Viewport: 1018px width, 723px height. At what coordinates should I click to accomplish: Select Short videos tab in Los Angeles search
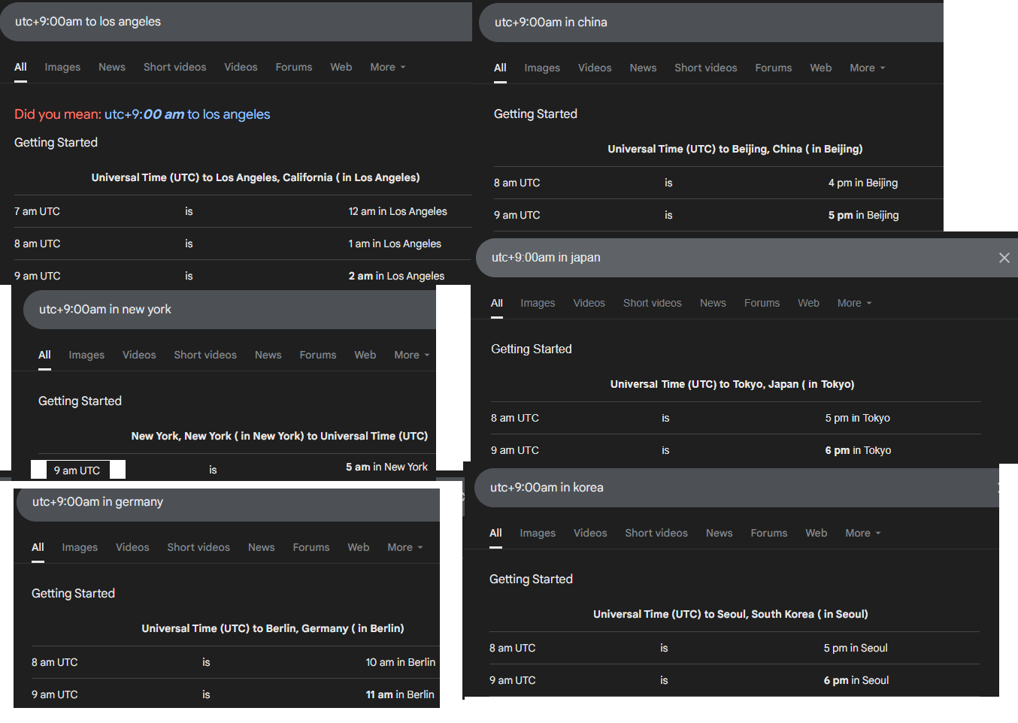(175, 67)
